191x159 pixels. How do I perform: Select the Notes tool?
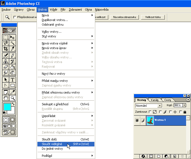pyautogui.click(x=6, y=92)
